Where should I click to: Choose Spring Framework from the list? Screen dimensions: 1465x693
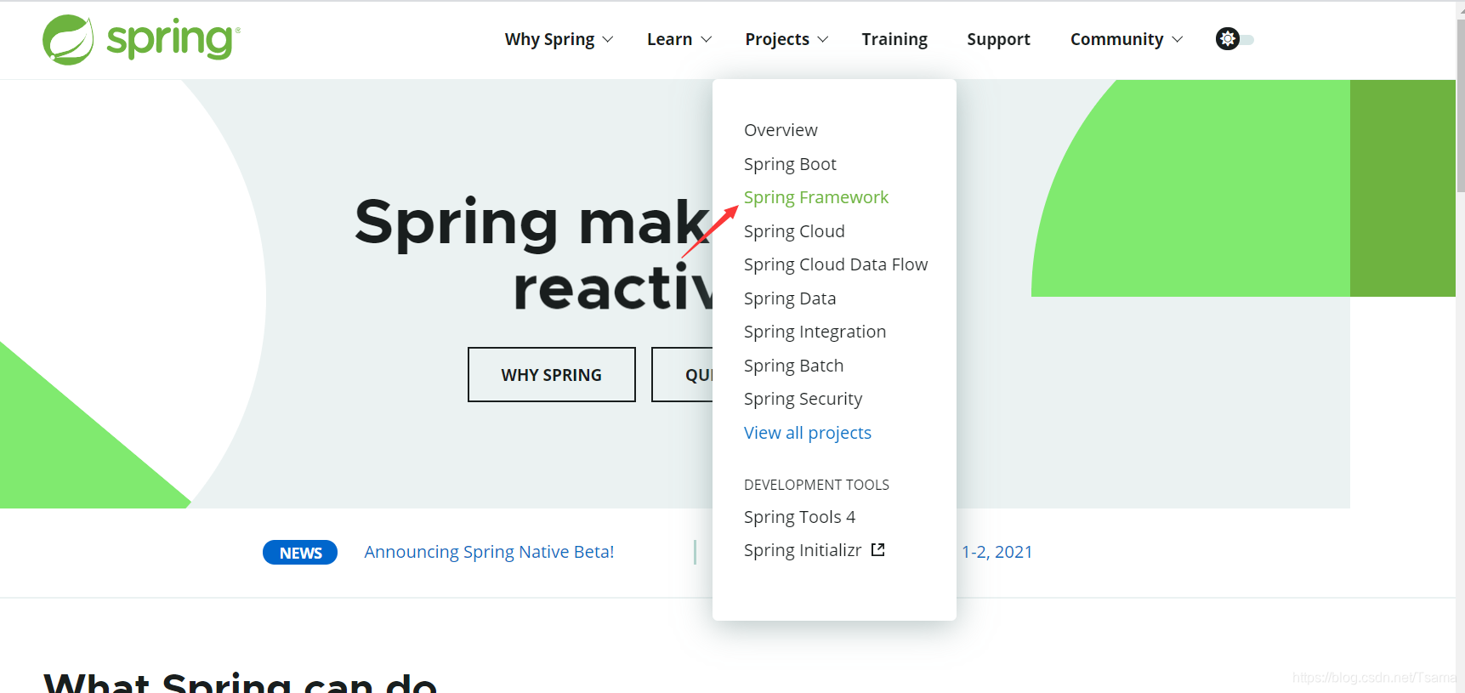click(816, 197)
